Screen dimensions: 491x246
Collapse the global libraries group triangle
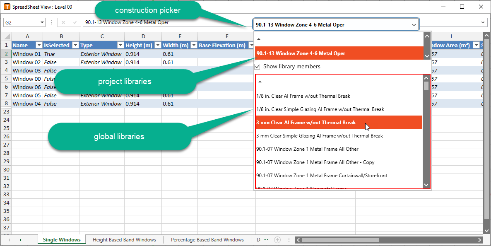point(259,82)
